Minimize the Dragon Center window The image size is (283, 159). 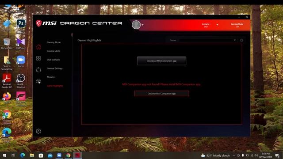(x=239, y=17)
